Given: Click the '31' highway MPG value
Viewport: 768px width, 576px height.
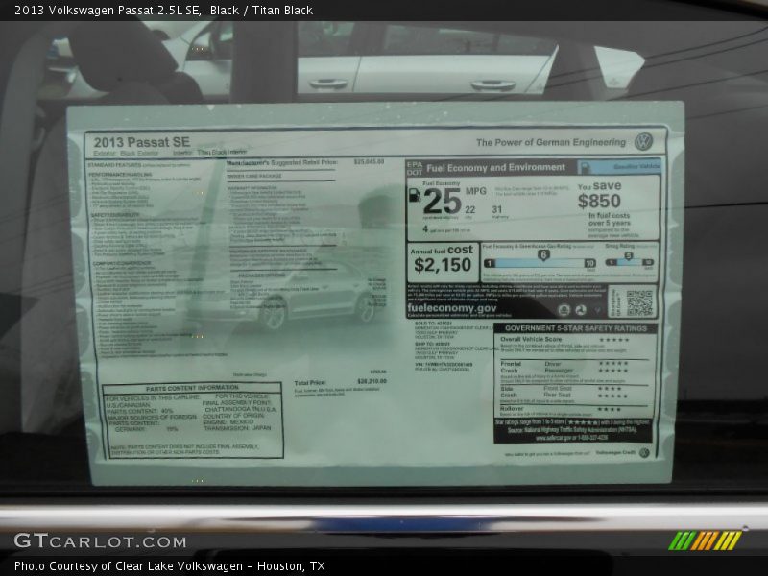Looking at the screenshot, I should [497, 209].
